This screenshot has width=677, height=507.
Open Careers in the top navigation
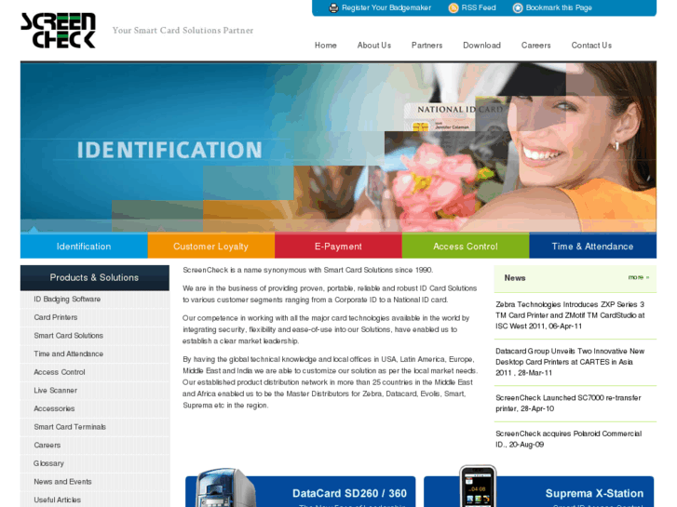click(x=535, y=46)
